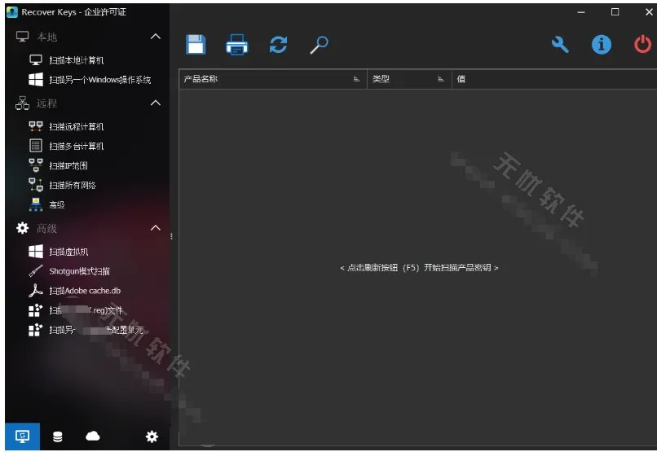Image resolution: width=657 pixels, height=452 pixels.
Task: Click the Windows logo beside 扫描虚拟机
Action: (36, 251)
